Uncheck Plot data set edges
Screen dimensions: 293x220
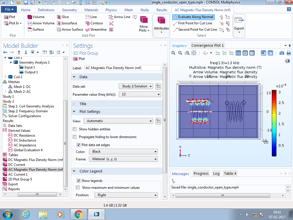pyautogui.click(x=79, y=145)
